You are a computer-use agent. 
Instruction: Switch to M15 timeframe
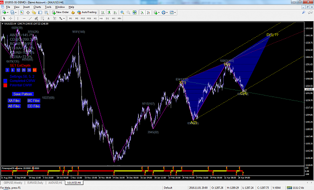tap(83, 19)
